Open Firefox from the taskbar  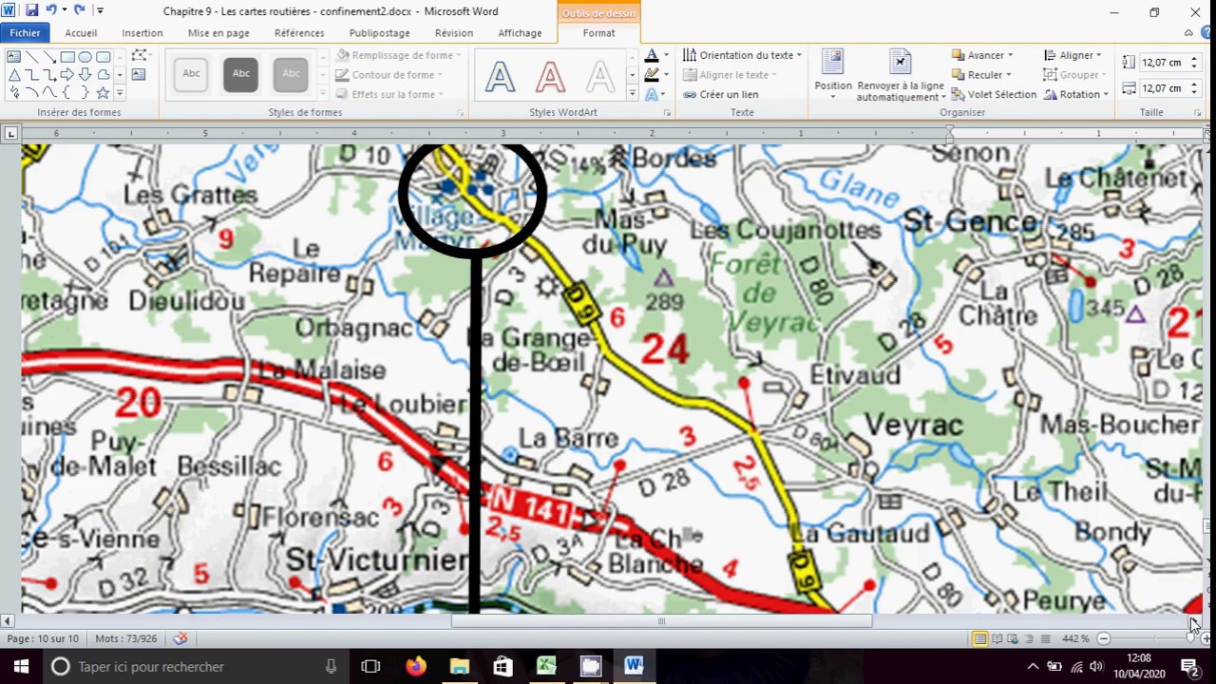click(415, 666)
